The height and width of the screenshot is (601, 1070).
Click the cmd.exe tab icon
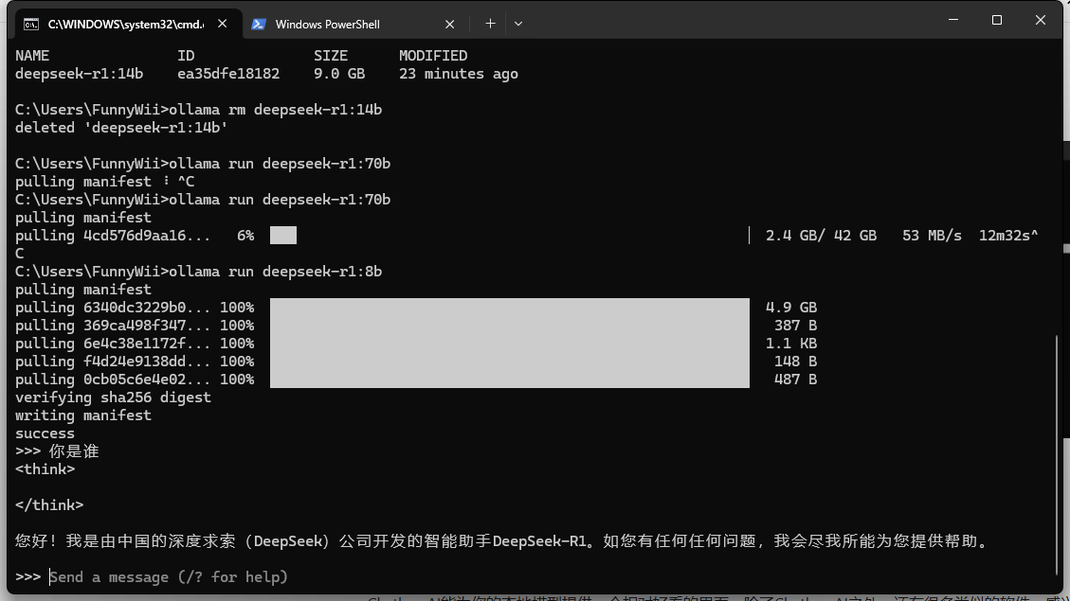[x=31, y=25]
